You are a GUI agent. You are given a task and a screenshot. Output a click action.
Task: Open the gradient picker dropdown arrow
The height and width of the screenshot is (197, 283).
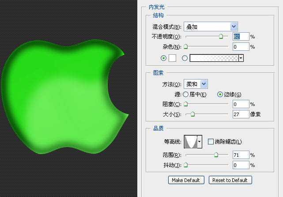pos(241,58)
